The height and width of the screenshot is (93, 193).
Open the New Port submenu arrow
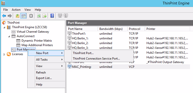click(x=62, y=53)
